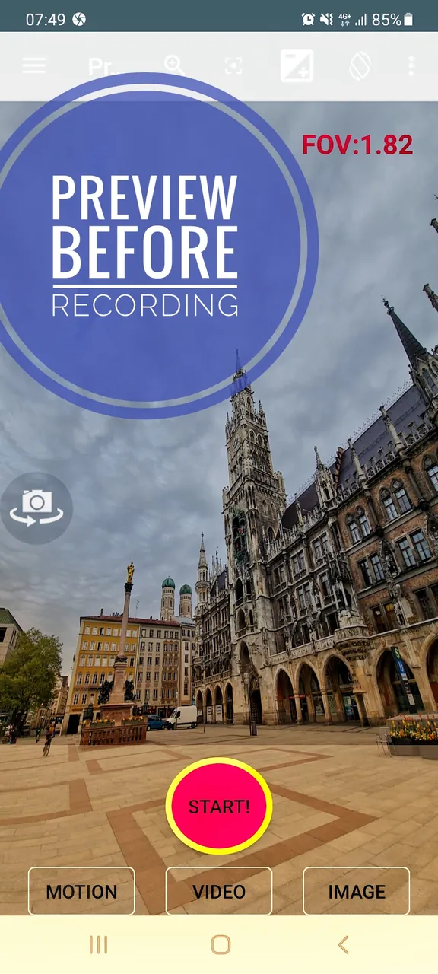
Task: Tap the Android home button
Action: tap(221, 944)
